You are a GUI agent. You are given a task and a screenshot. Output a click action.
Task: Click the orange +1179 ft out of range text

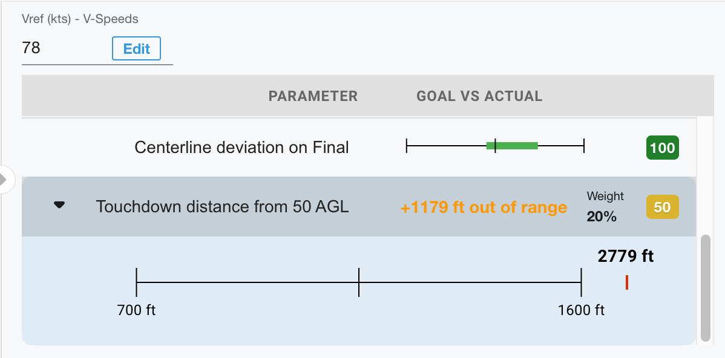484,207
